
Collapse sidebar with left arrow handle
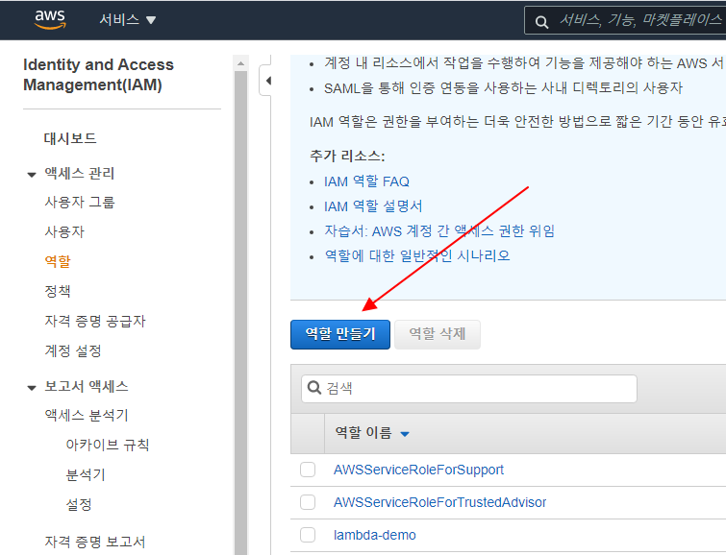click(x=267, y=81)
